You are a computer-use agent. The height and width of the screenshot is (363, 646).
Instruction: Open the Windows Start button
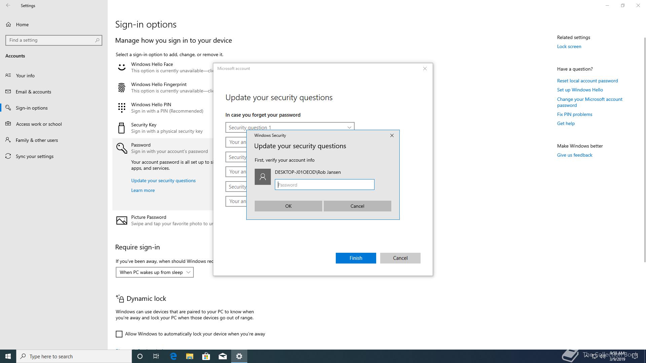[8, 356]
